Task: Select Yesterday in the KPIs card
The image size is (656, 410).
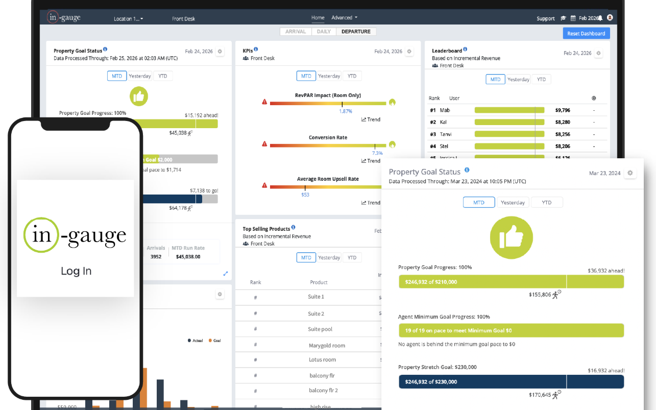Action: 329,76
